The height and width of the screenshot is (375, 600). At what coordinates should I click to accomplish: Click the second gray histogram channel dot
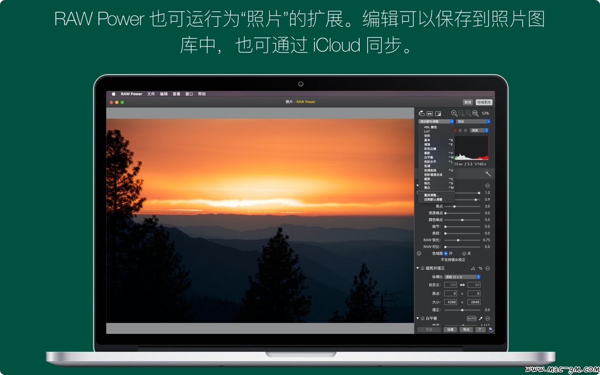[x=465, y=130]
